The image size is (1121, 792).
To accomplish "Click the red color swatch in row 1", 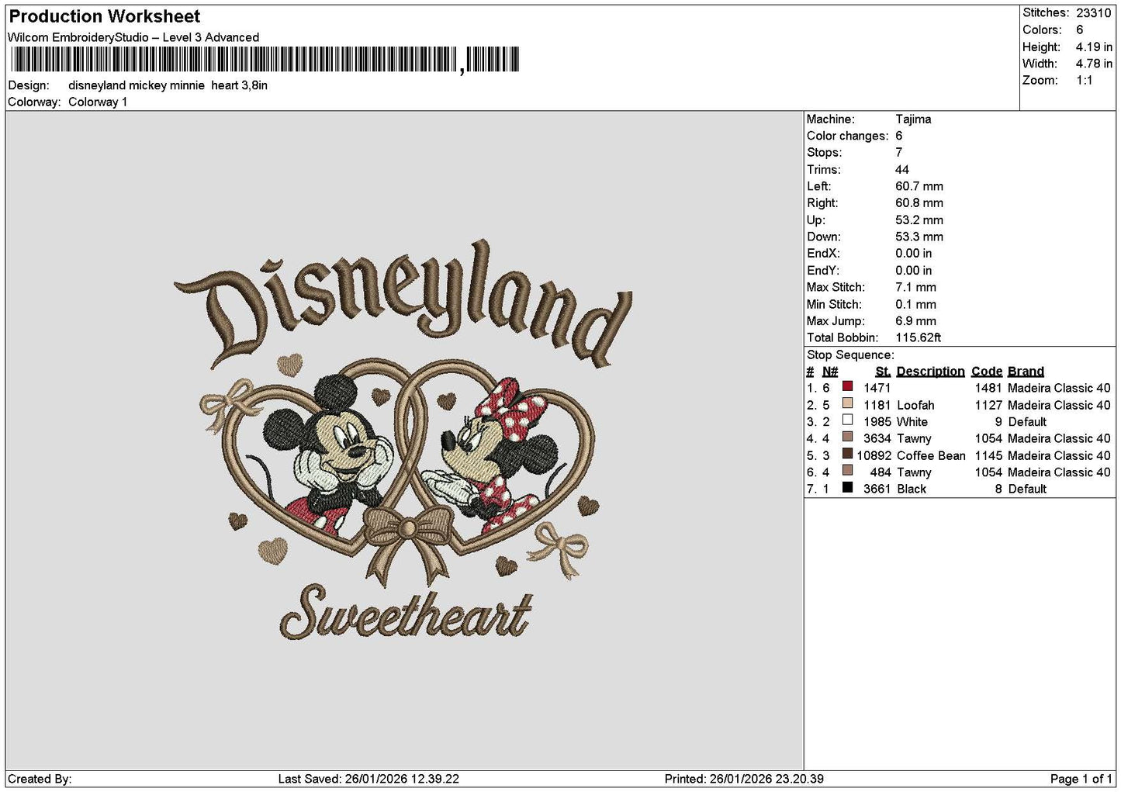I will tap(847, 386).
